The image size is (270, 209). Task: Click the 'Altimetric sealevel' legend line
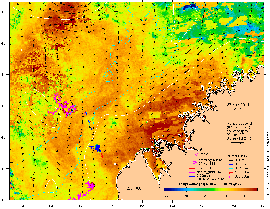[239, 124]
